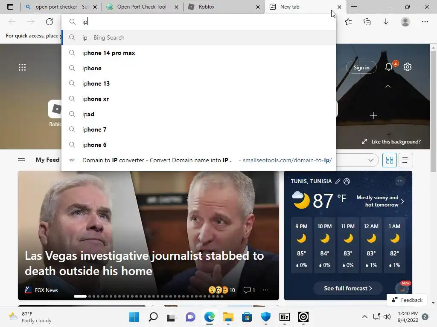Open Las Vegas journalist headline article
Image resolution: width=437 pixels, height=327 pixels.
[x=144, y=263]
